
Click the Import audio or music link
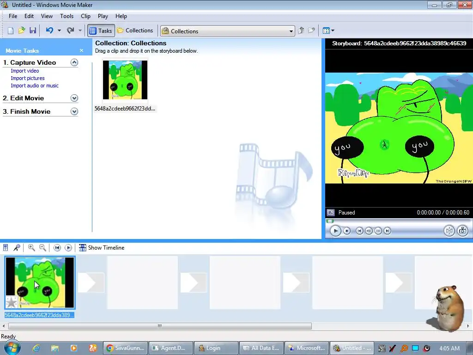pyautogui.click(x=35, y=86)
